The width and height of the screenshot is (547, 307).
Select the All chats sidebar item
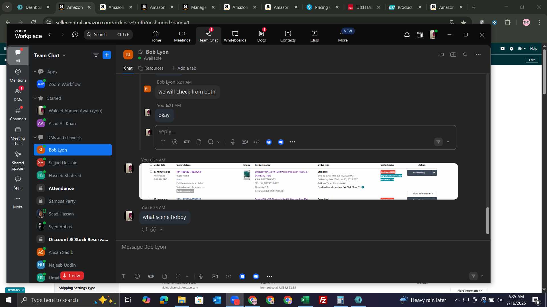tap(18, 56)
